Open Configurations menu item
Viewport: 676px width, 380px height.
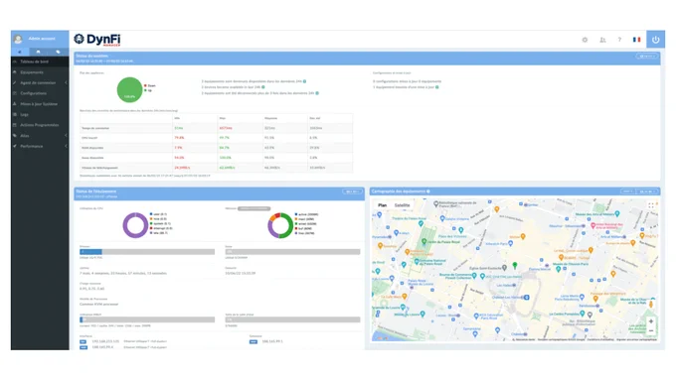40,93
